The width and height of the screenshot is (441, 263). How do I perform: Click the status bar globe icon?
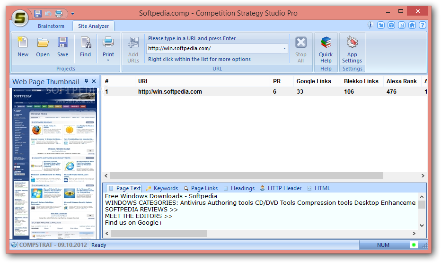coord(14,245)
